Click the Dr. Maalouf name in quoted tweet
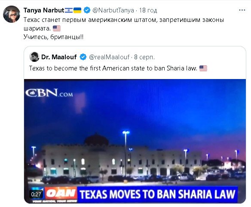Screen dimensions: 251x207 tap(59, 57)
